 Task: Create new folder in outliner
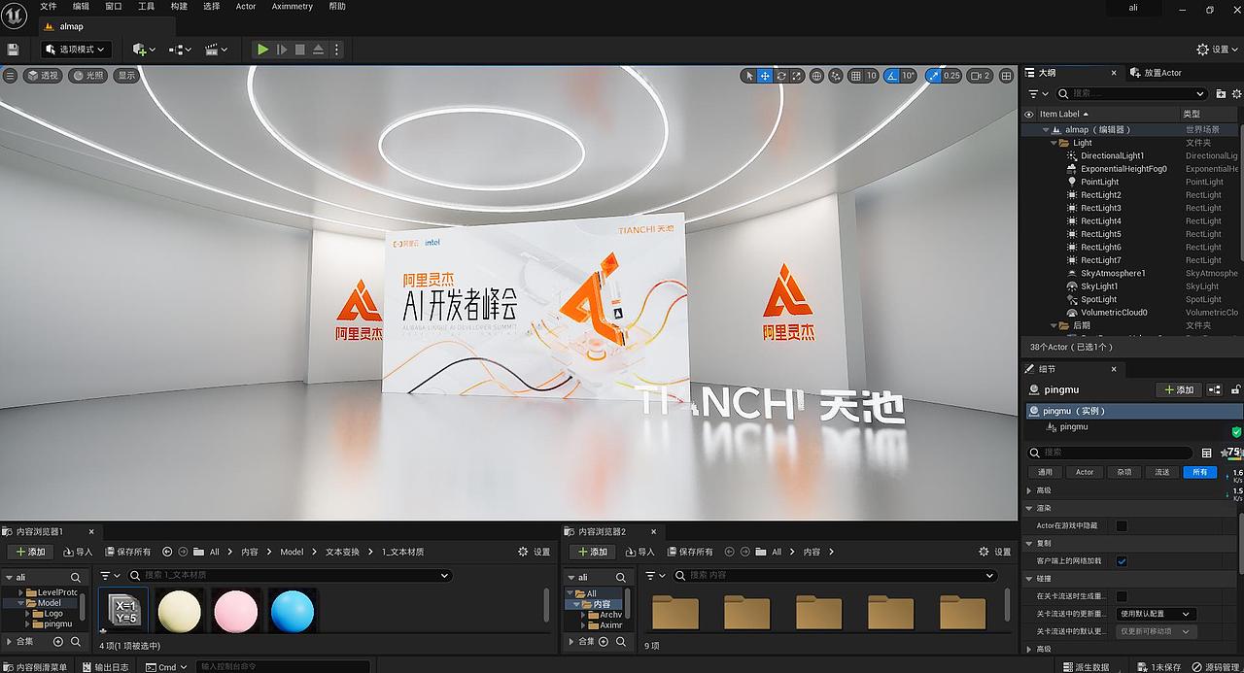pos(1221,93)
